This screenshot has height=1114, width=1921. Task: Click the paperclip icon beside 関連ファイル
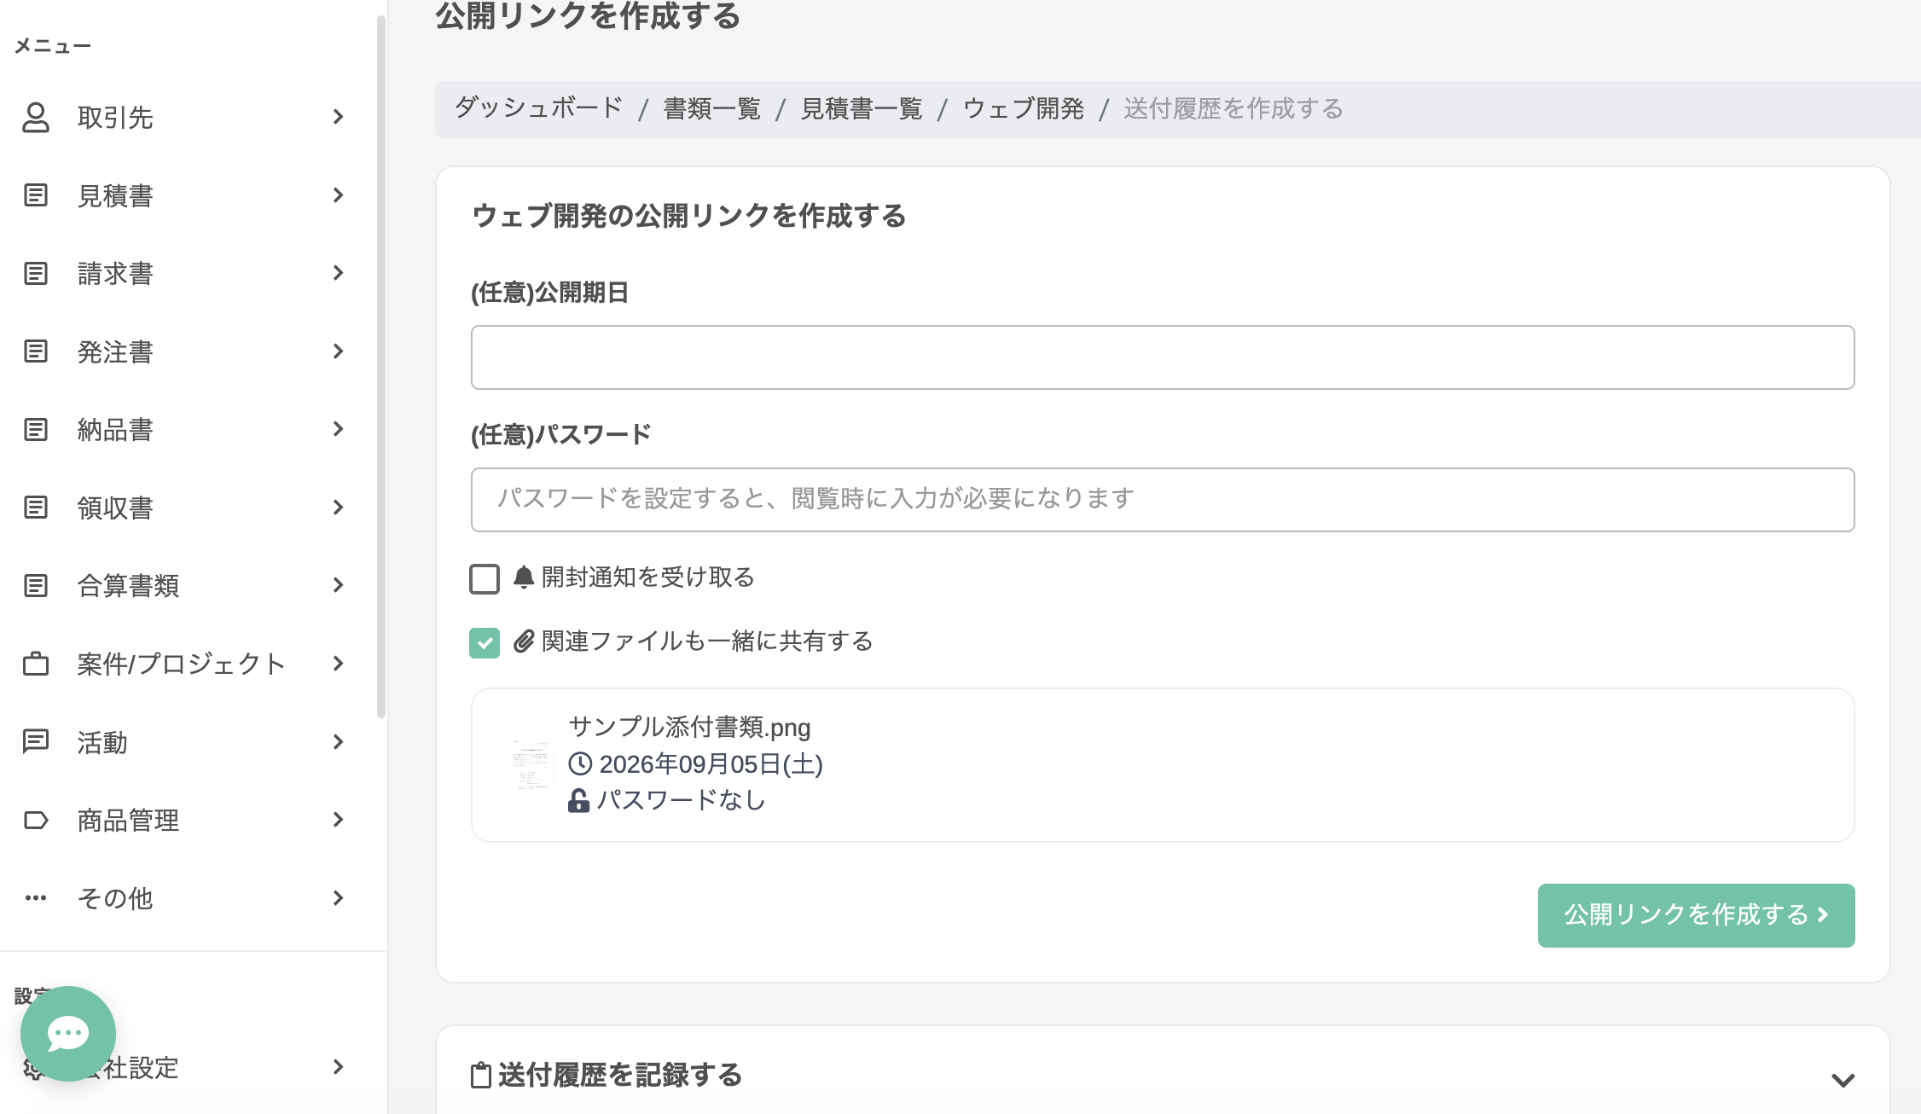point(524,641)
